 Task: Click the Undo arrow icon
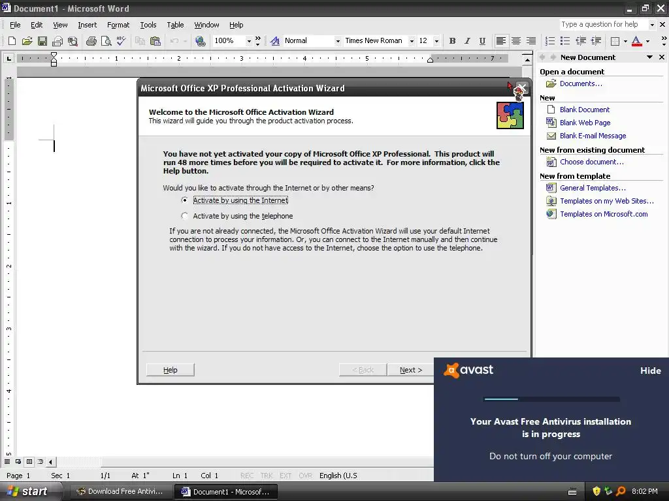click(174, 41)
